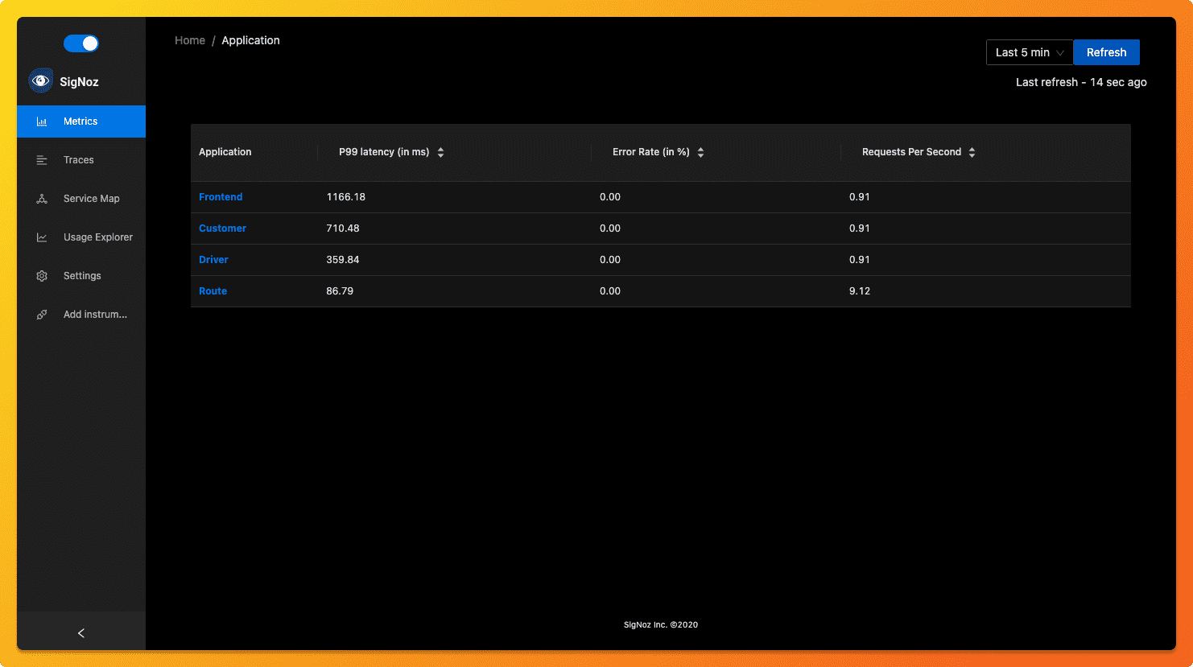
Task: Open the Last 5 min time range dropdown
Action: coord(1023,51)
